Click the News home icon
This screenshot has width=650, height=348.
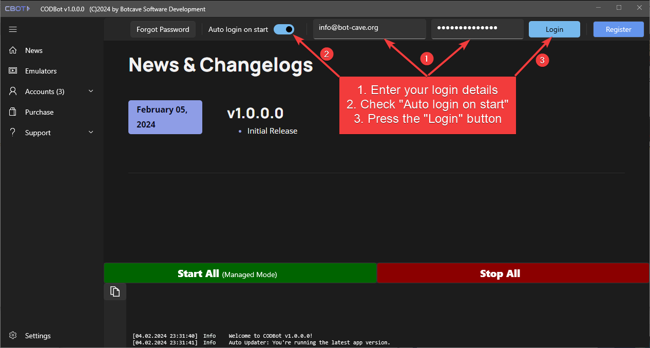click(13, 50)
